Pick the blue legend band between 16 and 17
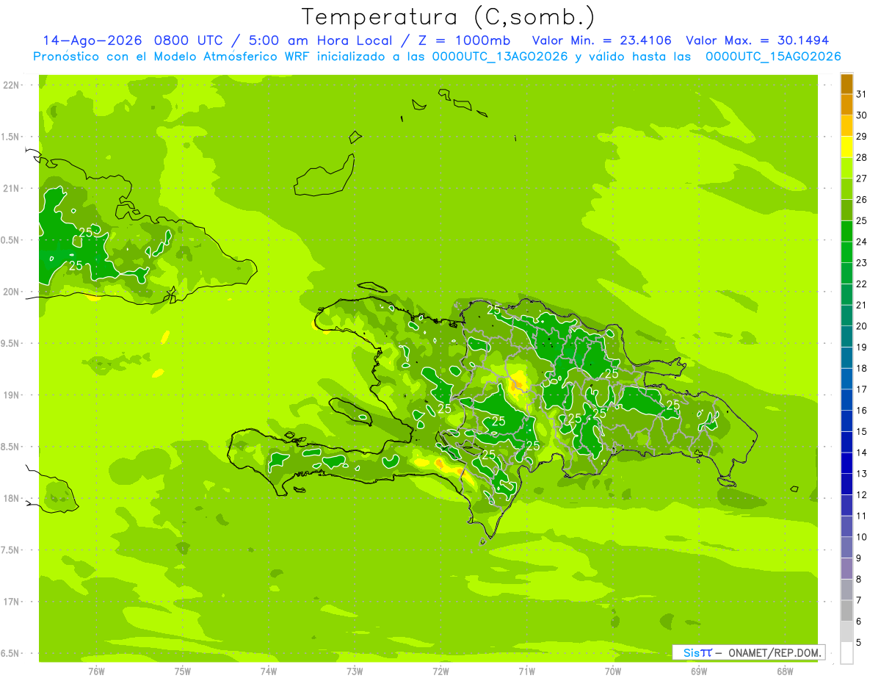 [846, 400]
